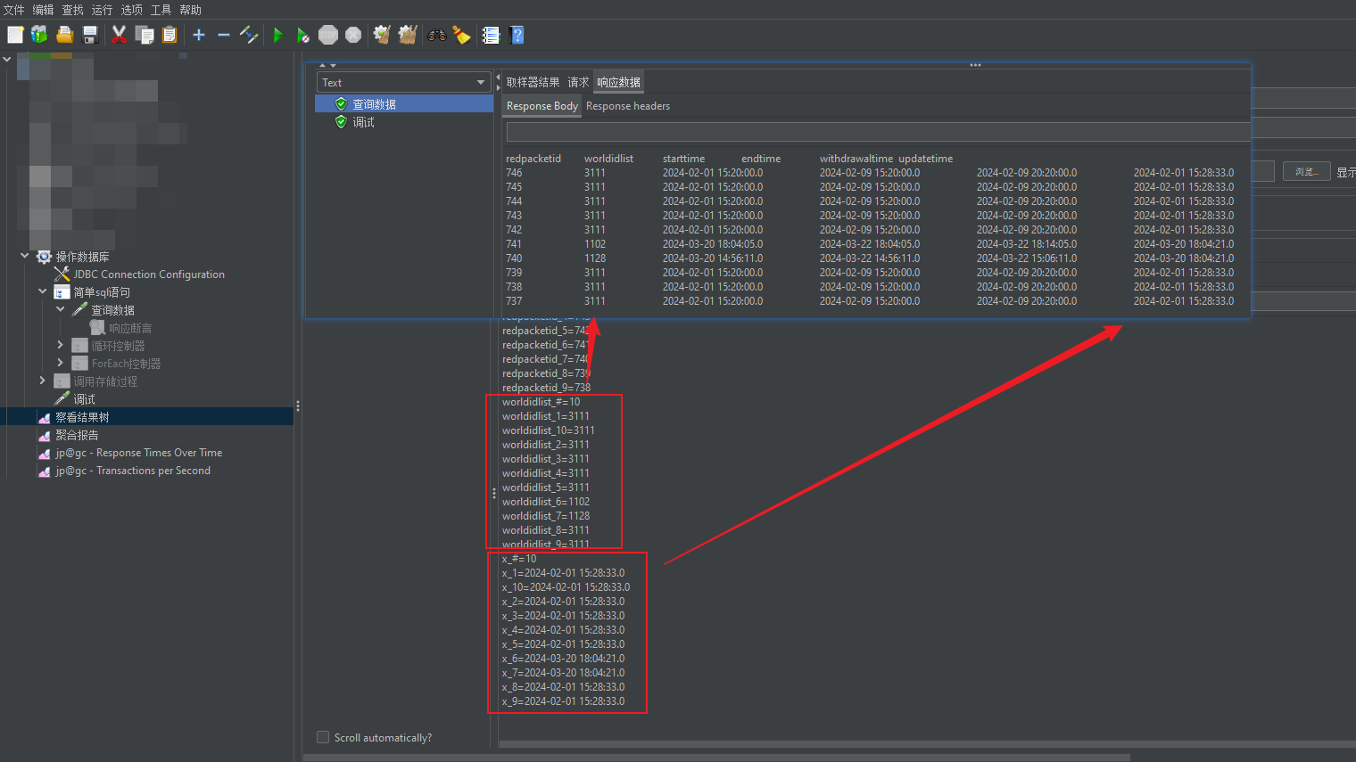Viewport: 1356px width, 762px height.
Task: Click the 操作数据库 thread group gear icon
Action: pyautogui.click(x=44, y=257)
